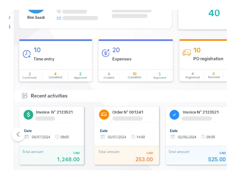Click the 1,248.00 total amount

click(x=68, y=159)
